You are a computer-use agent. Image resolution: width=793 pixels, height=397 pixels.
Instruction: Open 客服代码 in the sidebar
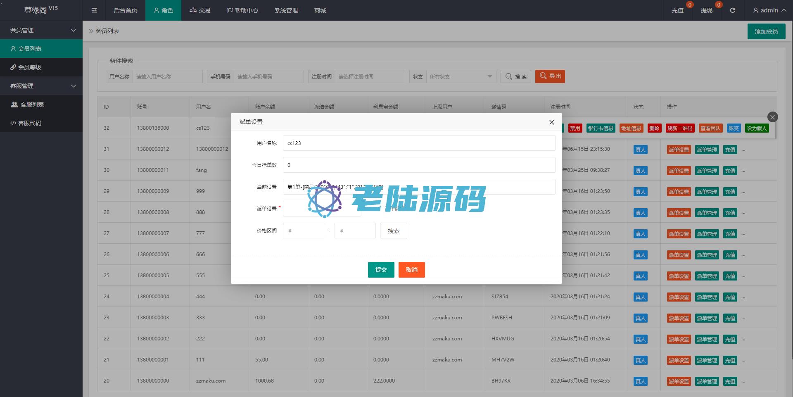click(x=30, y=123)
